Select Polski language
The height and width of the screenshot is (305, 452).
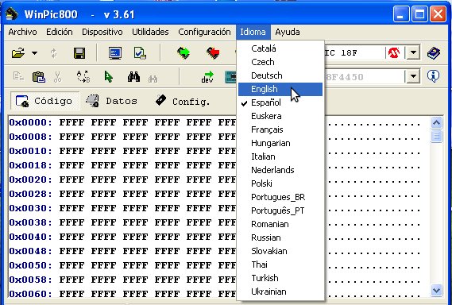tap(280, 183)
